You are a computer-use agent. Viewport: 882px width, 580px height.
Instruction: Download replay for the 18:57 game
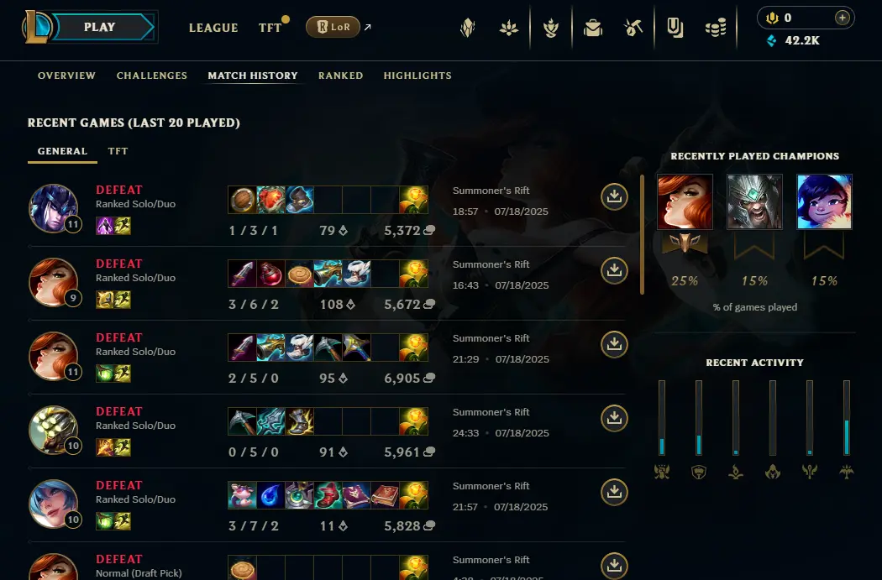(614, 196)
